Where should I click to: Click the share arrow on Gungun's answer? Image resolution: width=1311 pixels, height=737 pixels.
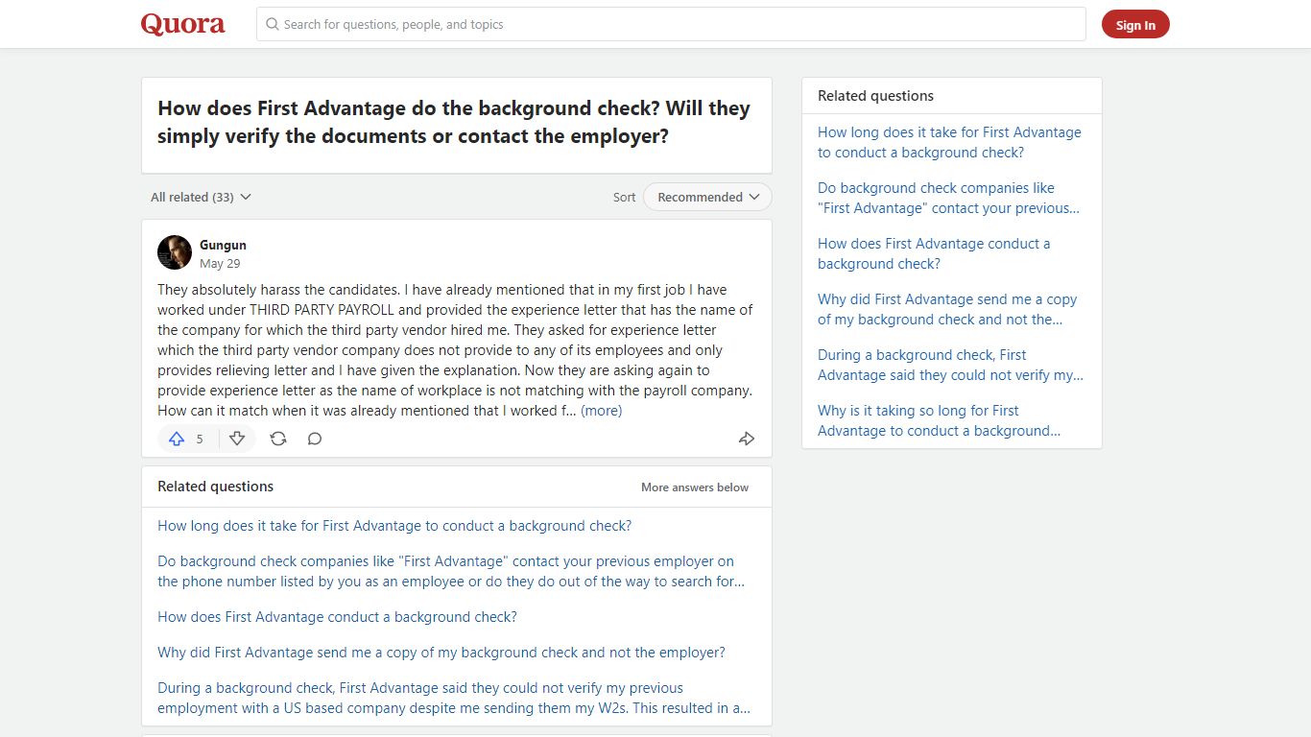[x=746, y=439]
